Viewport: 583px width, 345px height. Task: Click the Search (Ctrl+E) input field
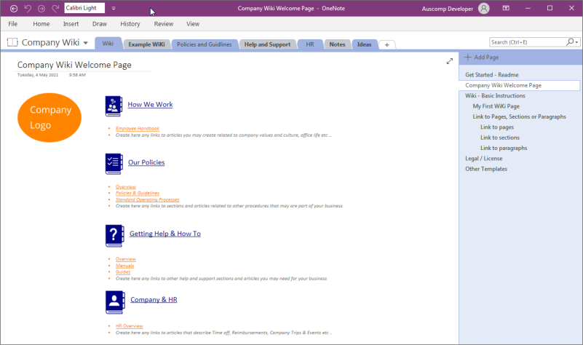[x=527, y=42]
